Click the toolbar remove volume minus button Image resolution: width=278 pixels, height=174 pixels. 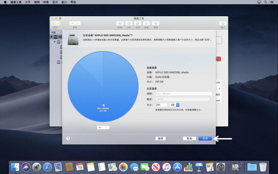tap(78, 23)
